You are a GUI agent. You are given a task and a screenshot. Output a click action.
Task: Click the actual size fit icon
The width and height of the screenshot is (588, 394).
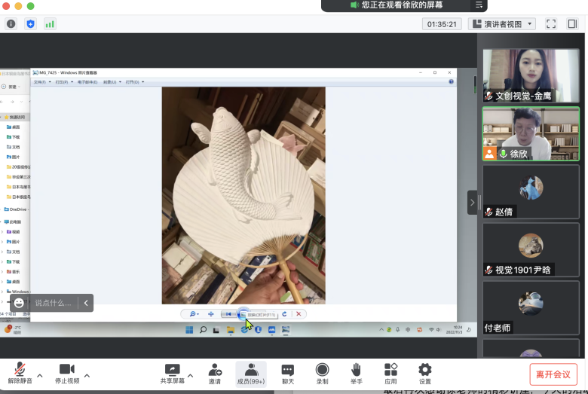(x=211, y=314)
